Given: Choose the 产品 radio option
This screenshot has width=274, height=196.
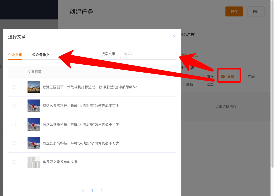Looking at the screenshot, I should click(x=243, y=77).
